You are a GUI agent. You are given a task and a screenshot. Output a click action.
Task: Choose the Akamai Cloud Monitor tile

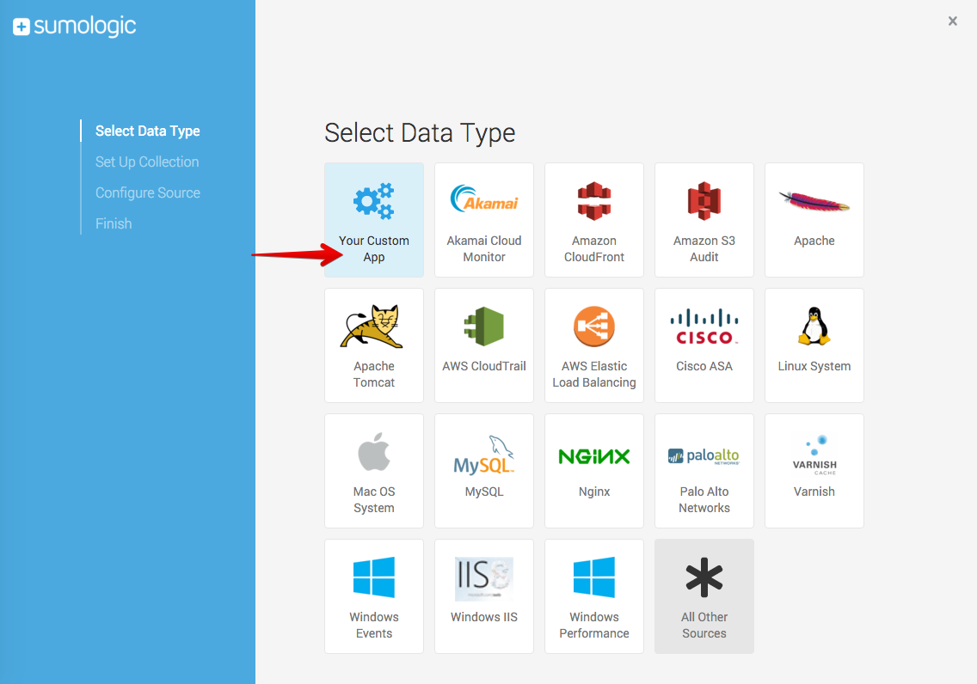484,220
